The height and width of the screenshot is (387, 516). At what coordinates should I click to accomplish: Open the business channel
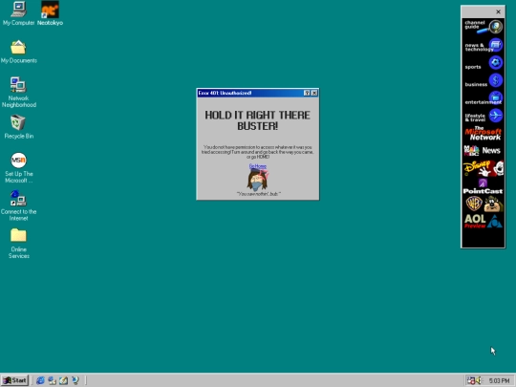coord(484,81)
